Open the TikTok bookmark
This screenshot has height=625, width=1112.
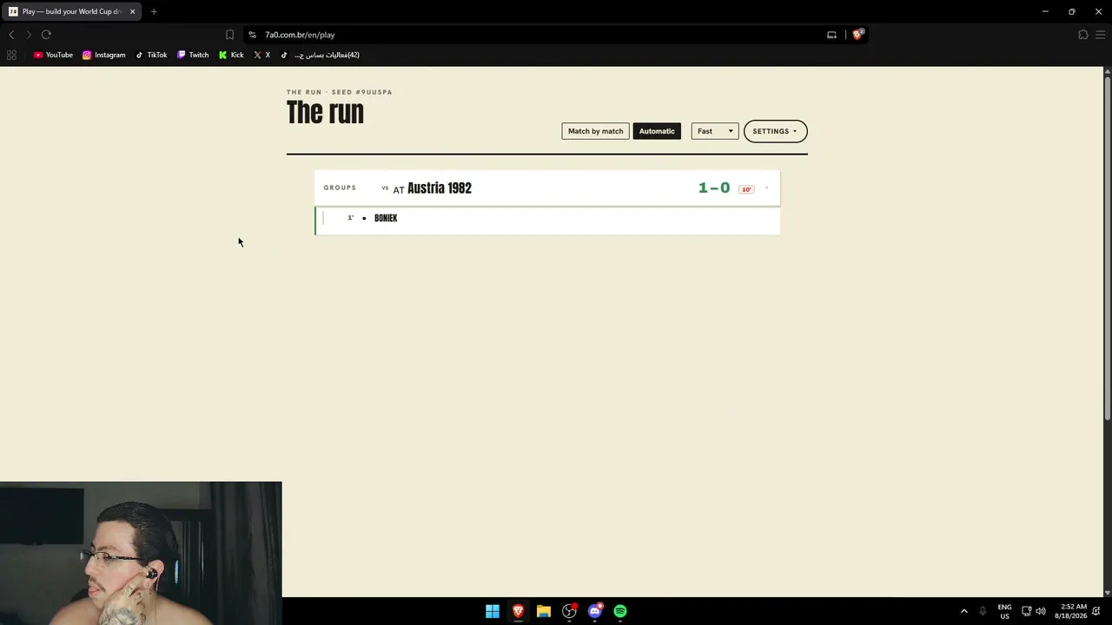click(x=151, y=55)
